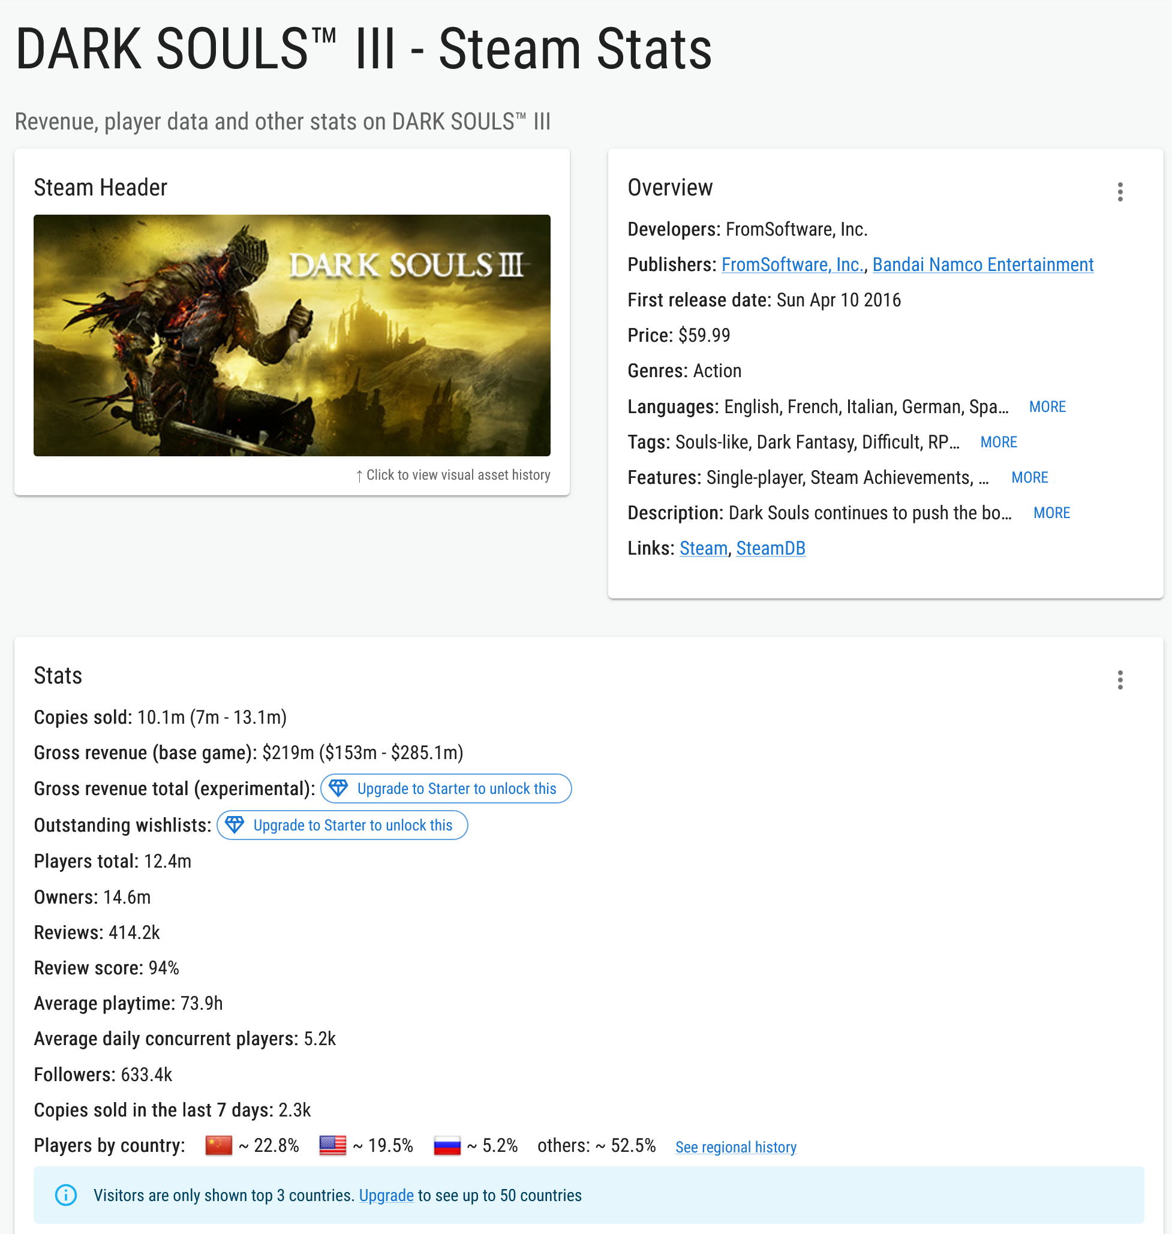The image size is (1172, 1234).
Task: Click the info icon in the visitors notice
Action: coord(66,1194)
